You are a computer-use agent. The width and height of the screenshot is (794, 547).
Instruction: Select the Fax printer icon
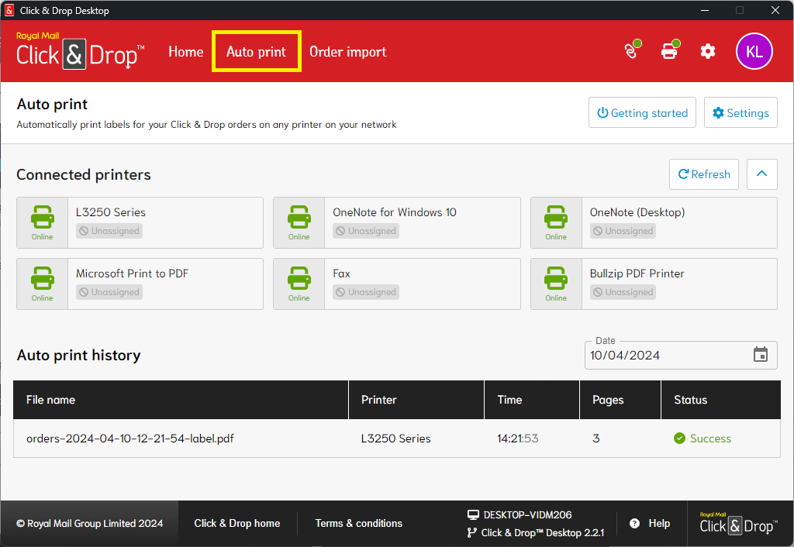click(299, 278)
